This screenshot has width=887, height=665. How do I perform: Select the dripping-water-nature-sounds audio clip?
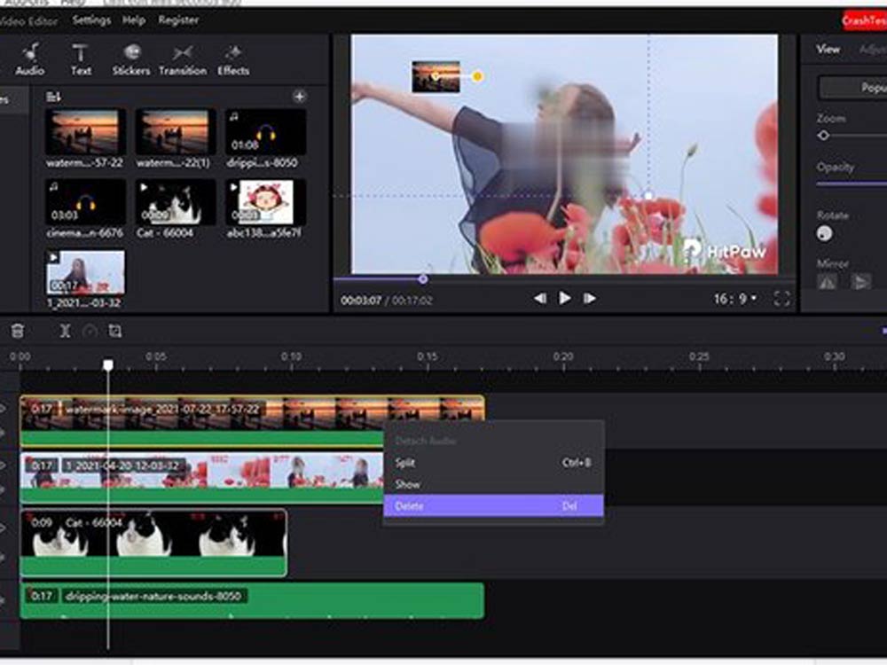[252, 600]
